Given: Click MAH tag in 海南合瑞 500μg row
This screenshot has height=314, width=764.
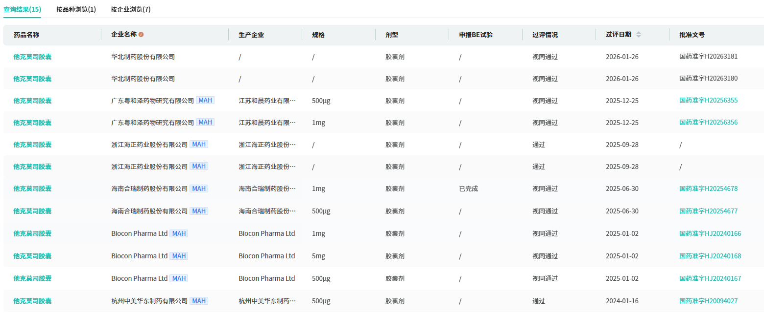Looking at the screenshot, I should tap(199, 211).
